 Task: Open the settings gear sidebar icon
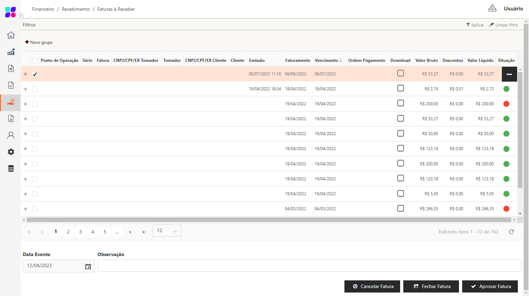click(11, 152)
